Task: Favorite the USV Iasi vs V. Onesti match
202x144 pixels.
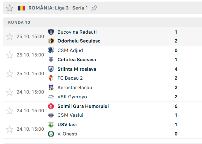Action: click(10, 129)
